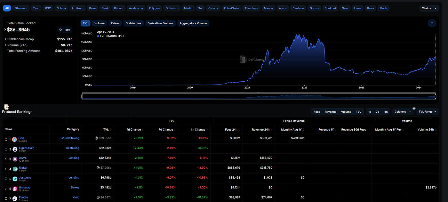This screenshot has width=448, height=202.
Task: Download the TVL data as .csv
Action: click(x=65, y=30)
